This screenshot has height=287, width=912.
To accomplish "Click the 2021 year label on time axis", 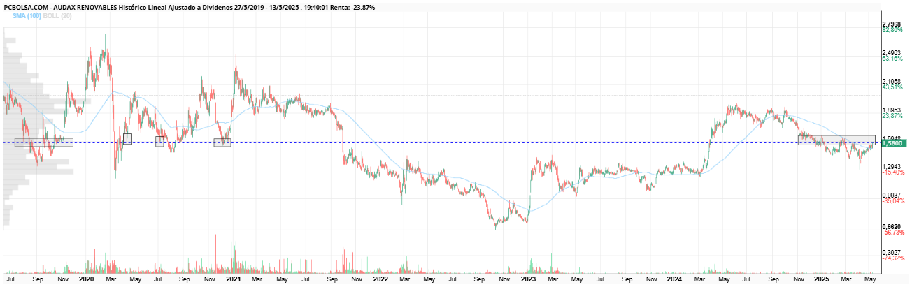I will pyautogui.click(x=234, y=279).
